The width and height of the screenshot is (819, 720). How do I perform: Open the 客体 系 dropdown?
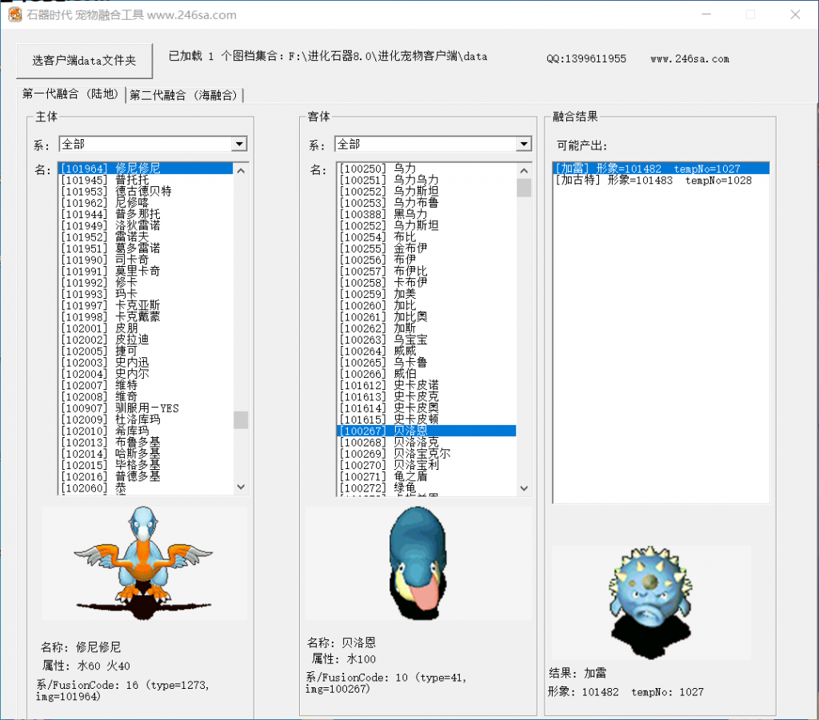524,144
